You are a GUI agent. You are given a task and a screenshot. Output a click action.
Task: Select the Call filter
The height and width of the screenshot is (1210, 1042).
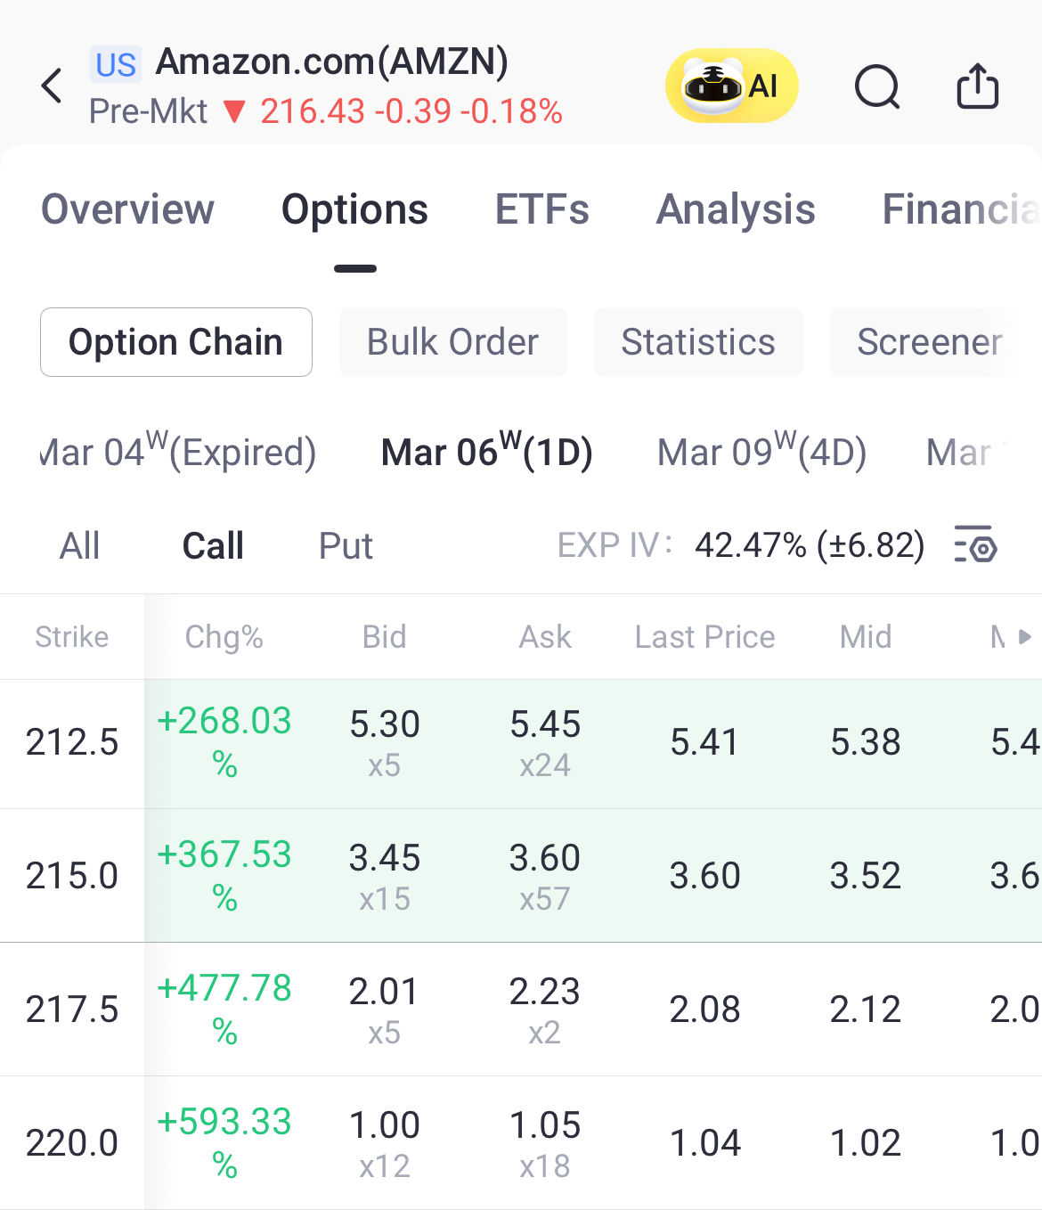click(213, 545)
